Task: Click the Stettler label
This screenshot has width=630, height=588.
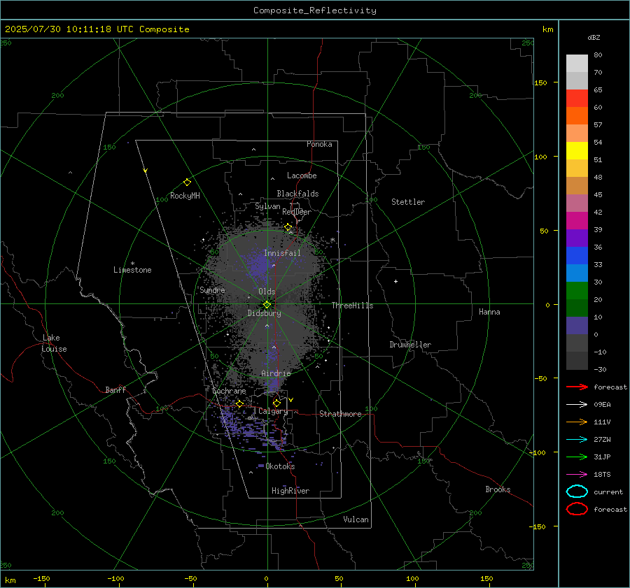Action: click(408, 202)
